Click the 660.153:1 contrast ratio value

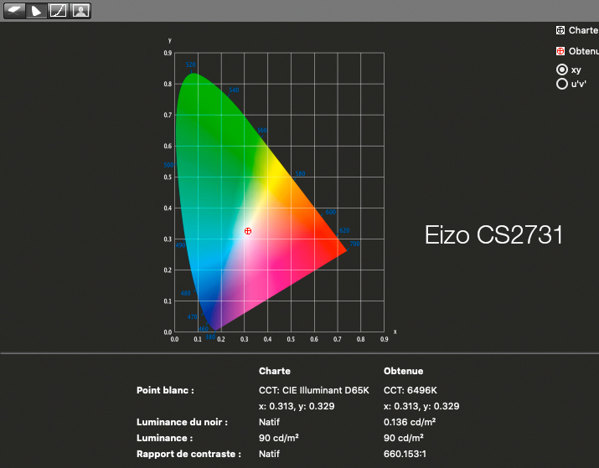pos(405,454)
